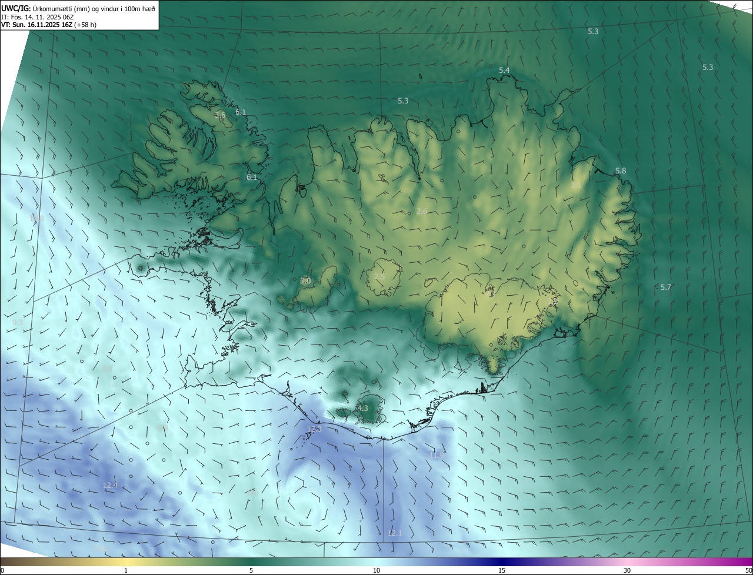The height and width of the screenshot is (575, 753).
Task: Click the colorbar tick label 15
Action: click(x=502, y=571)
